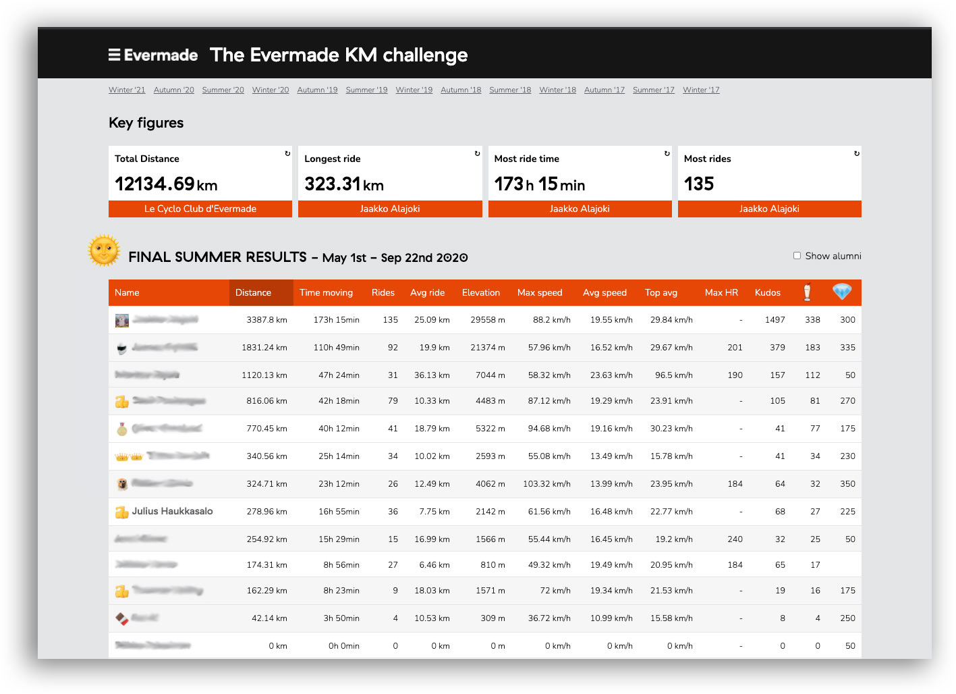Image resolution: width=956 pixels, height=694 pixels.
Task: Sort by the milkshake icon column
Action: pyautogui.click(x=807, y=292)
